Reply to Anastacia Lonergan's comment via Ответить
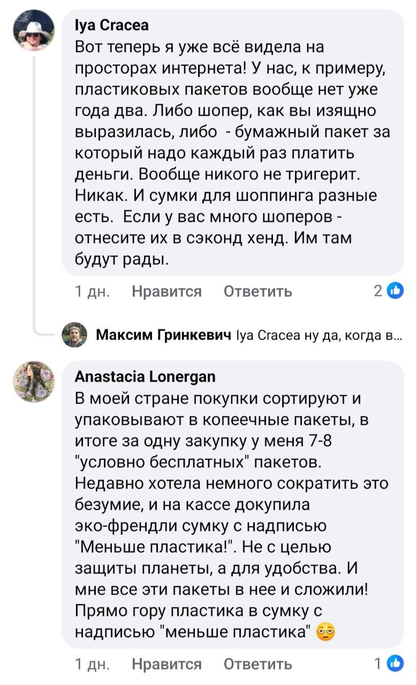This screenshot has height=685, width=417. pyautogui.click(x=257, y=664)
